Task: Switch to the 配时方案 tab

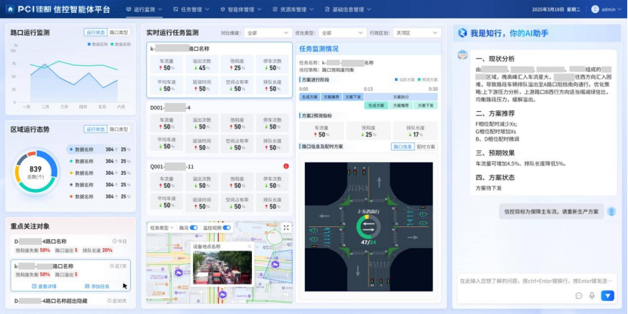Action: (x=426, y=147)
